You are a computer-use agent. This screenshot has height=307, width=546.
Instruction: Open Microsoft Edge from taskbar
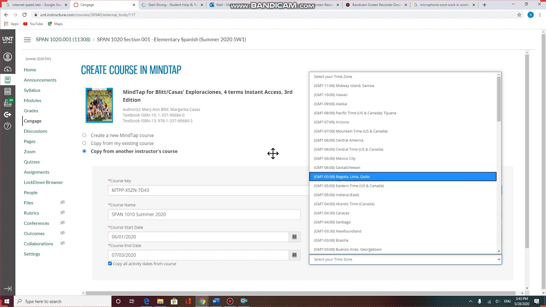click(x=146, y=301)
